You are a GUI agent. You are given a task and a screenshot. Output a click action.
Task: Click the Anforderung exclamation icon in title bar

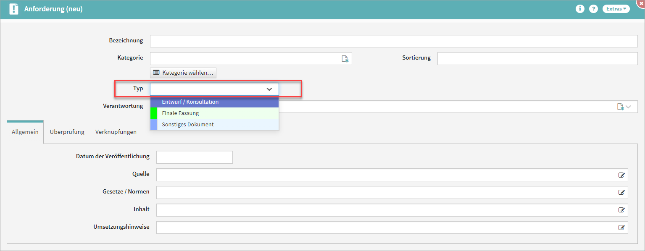tap(14, 9)
